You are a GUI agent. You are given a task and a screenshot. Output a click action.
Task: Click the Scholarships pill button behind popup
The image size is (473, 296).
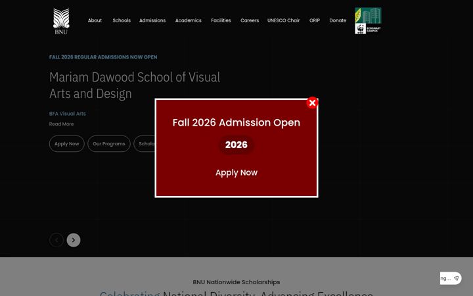pyautogui.click(x=144, y=144)
